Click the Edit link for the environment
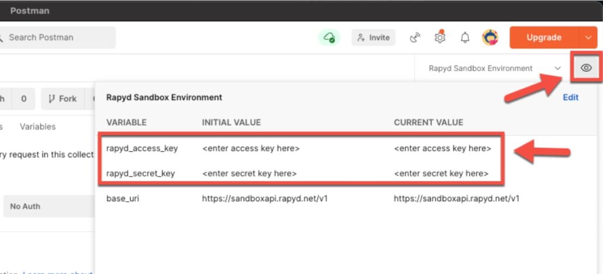 pos(571,98)
